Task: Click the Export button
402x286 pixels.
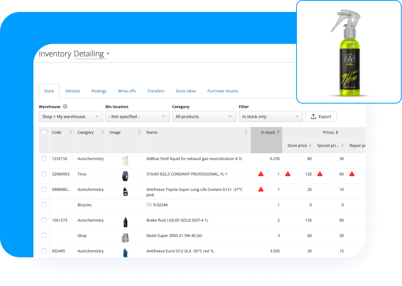Action: pos(321,116)
